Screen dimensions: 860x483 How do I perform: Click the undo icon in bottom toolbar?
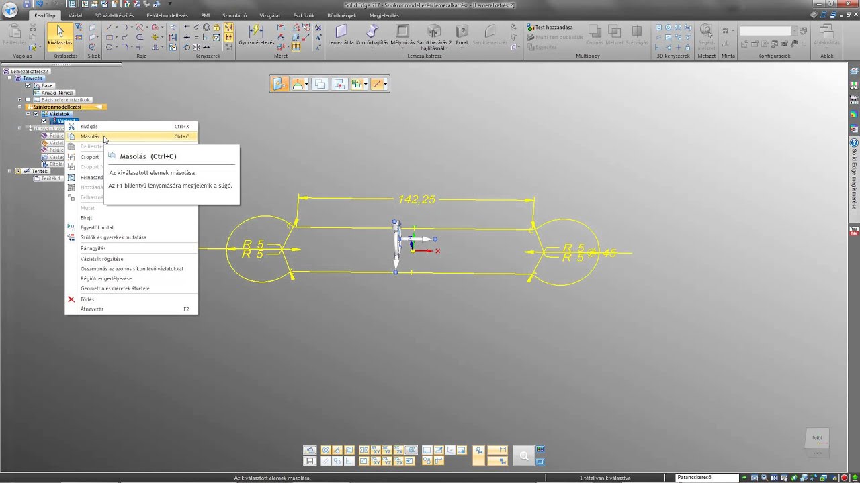pyautogui.click(x=310, y=450)
